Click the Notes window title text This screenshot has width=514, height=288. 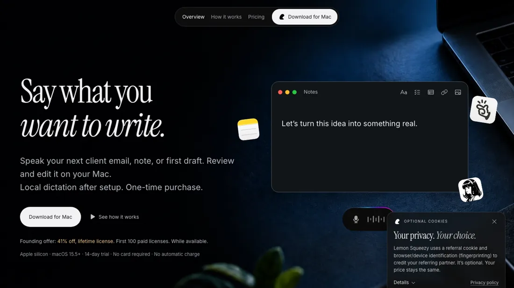point(310,92)
